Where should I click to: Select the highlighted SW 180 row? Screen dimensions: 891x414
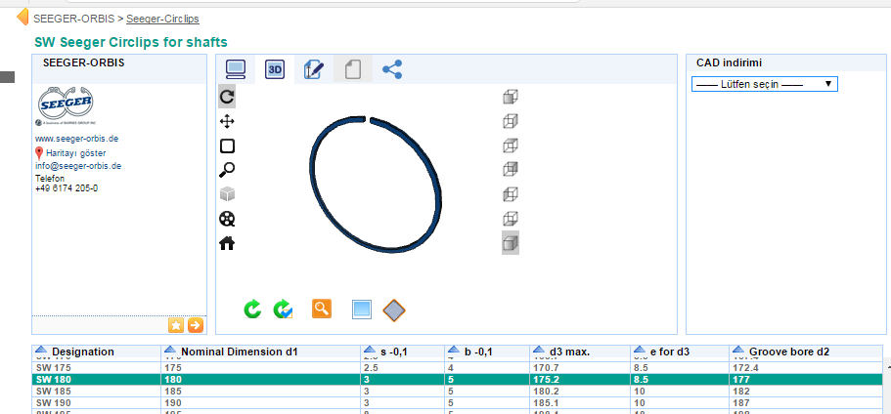click(x=457, y=380)
